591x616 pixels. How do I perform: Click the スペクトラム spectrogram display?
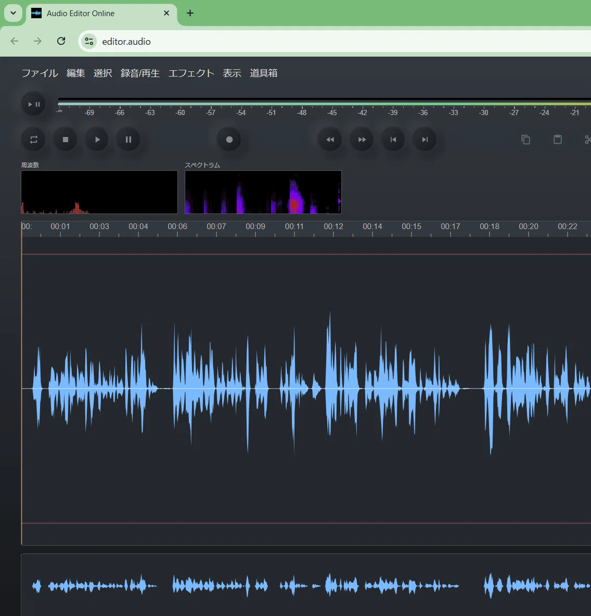pos(263,192)
